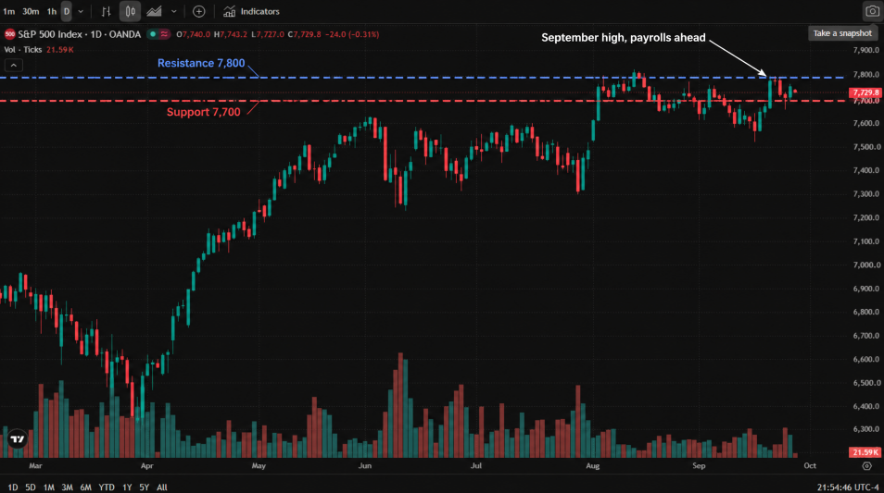Viewport: 884px width, 493px height.
Task: Select the September high, payrolls ahead annotation
Action: 624,38
